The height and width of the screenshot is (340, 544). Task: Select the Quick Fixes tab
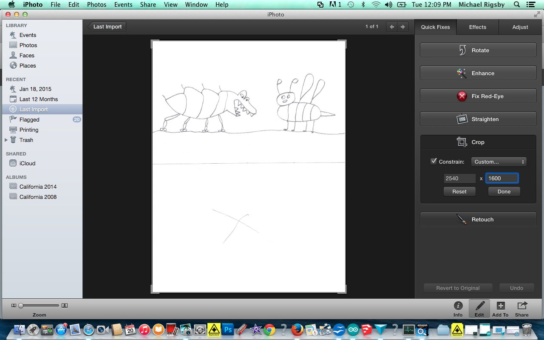click(436, 27)
